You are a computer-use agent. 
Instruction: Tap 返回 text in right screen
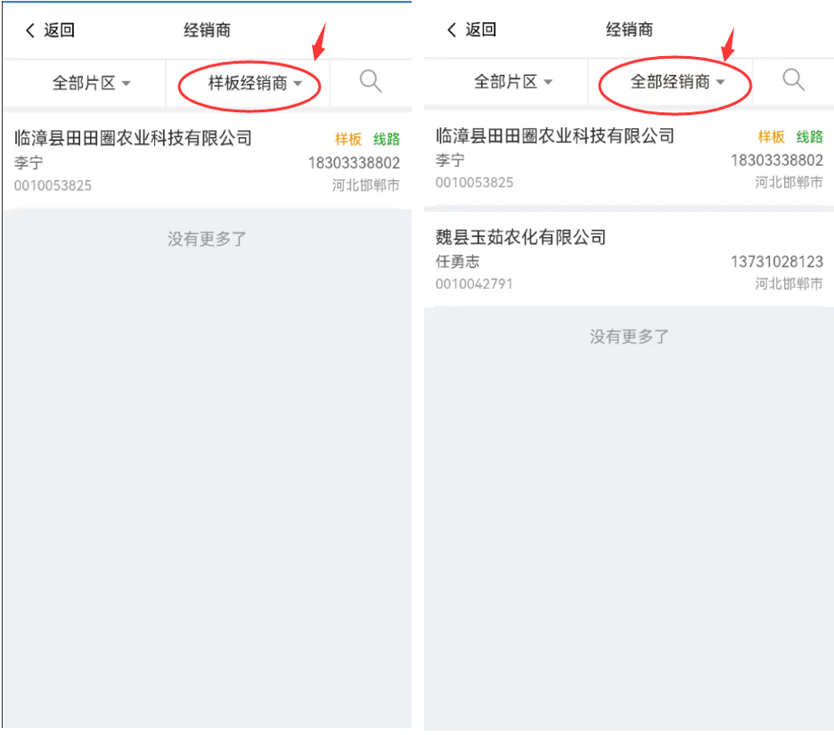click(481, 29)
